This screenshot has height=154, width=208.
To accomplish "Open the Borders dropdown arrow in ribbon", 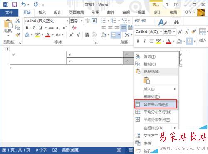I will click(x=119, y=35).
